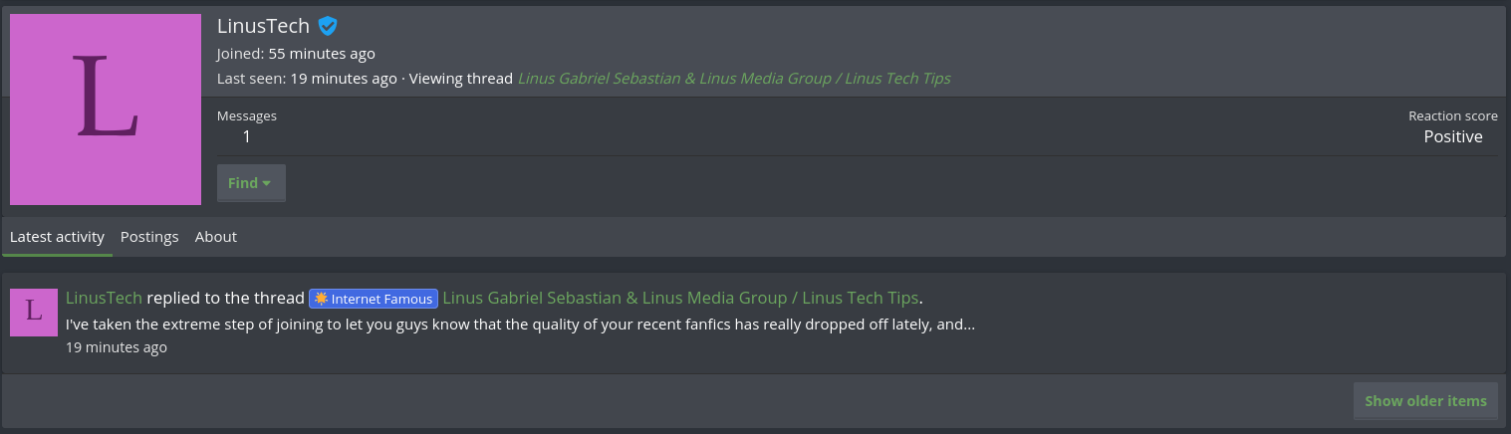This screenshot has height=434, width=1511.
Task: Open thread link in the Viewing thread line
Action: pyautogui.click(x=734, y=79)
